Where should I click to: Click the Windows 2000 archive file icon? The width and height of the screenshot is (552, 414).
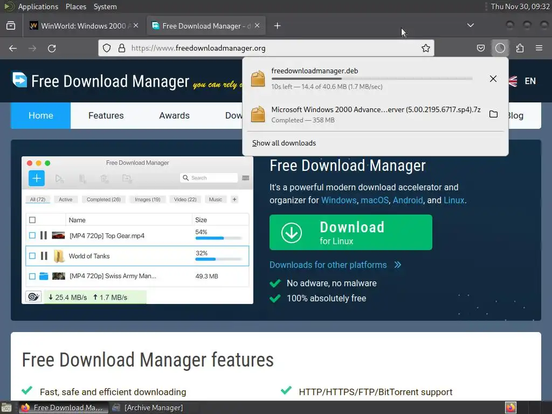(258, 114)
